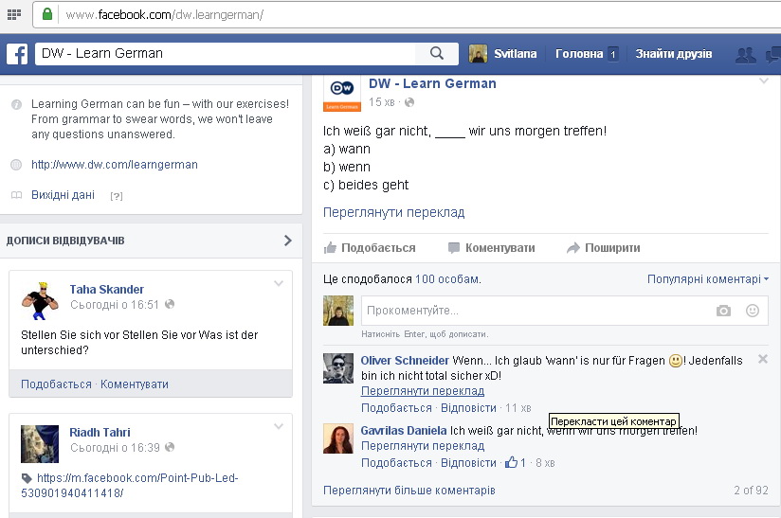Click the search magnifier icon

coord(437,53)
